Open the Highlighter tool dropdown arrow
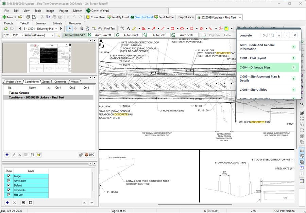The image size is (306, 213). click(x=139, y=29)
